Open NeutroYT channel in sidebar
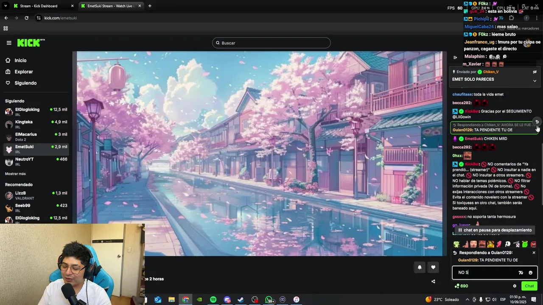The width and height of the screenshot is (543, 305). coord(36,161)
